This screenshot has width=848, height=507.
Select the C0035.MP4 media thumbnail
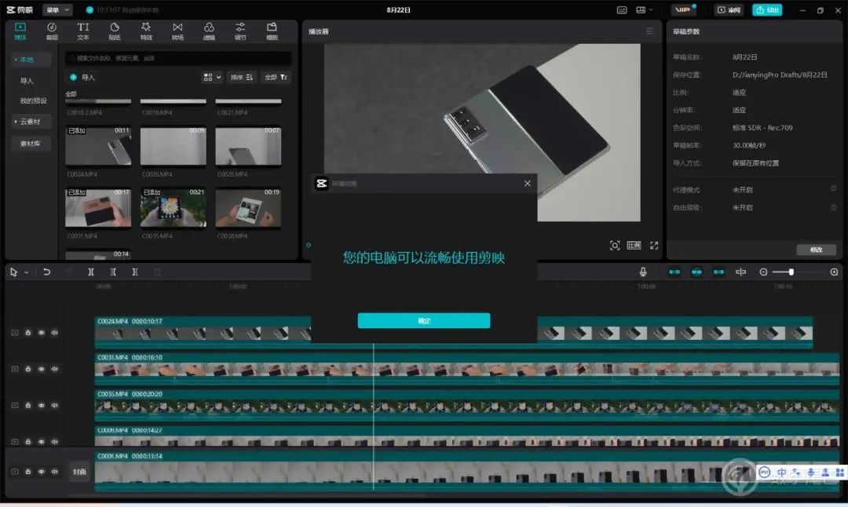173,209
